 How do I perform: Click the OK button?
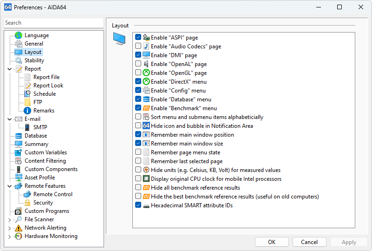click(x=272, y=242)
